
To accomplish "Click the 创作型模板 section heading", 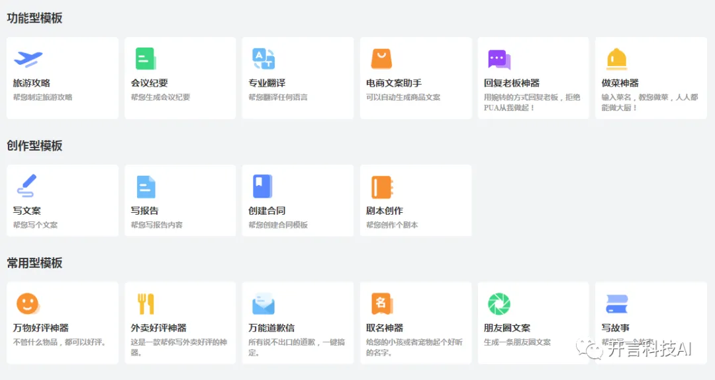I will (x=34, y=146).
